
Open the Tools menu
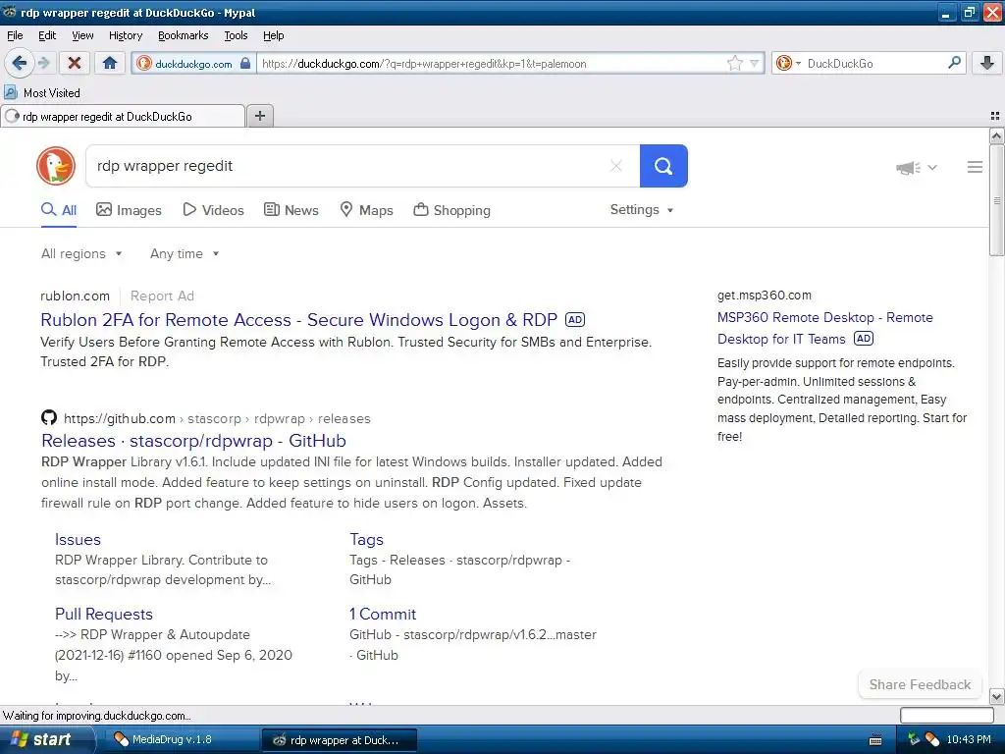click(x=236, y=35)
